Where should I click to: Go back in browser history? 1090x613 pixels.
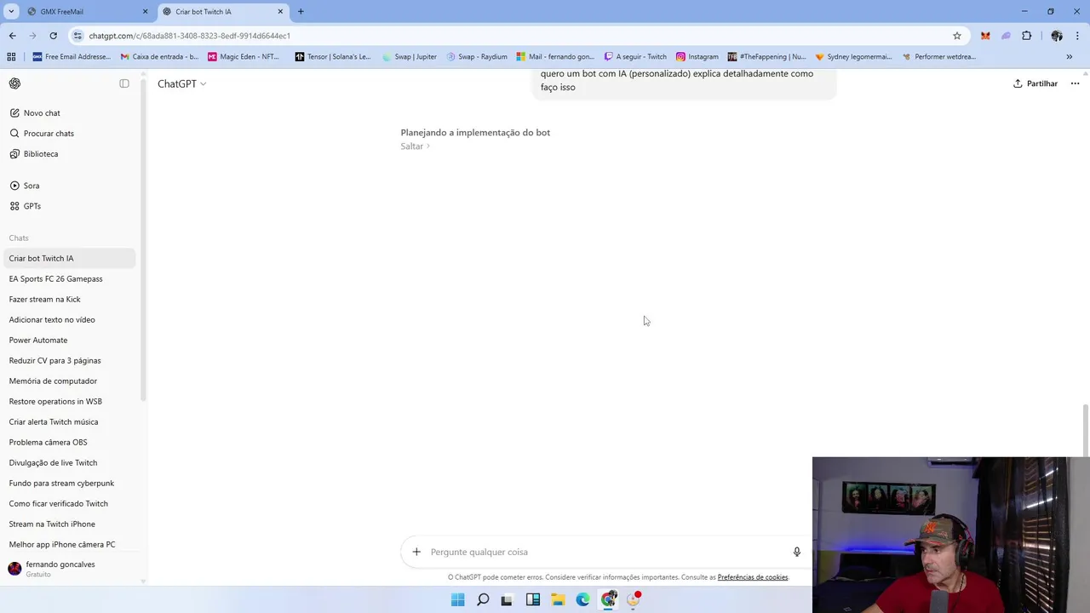[12, 36]
